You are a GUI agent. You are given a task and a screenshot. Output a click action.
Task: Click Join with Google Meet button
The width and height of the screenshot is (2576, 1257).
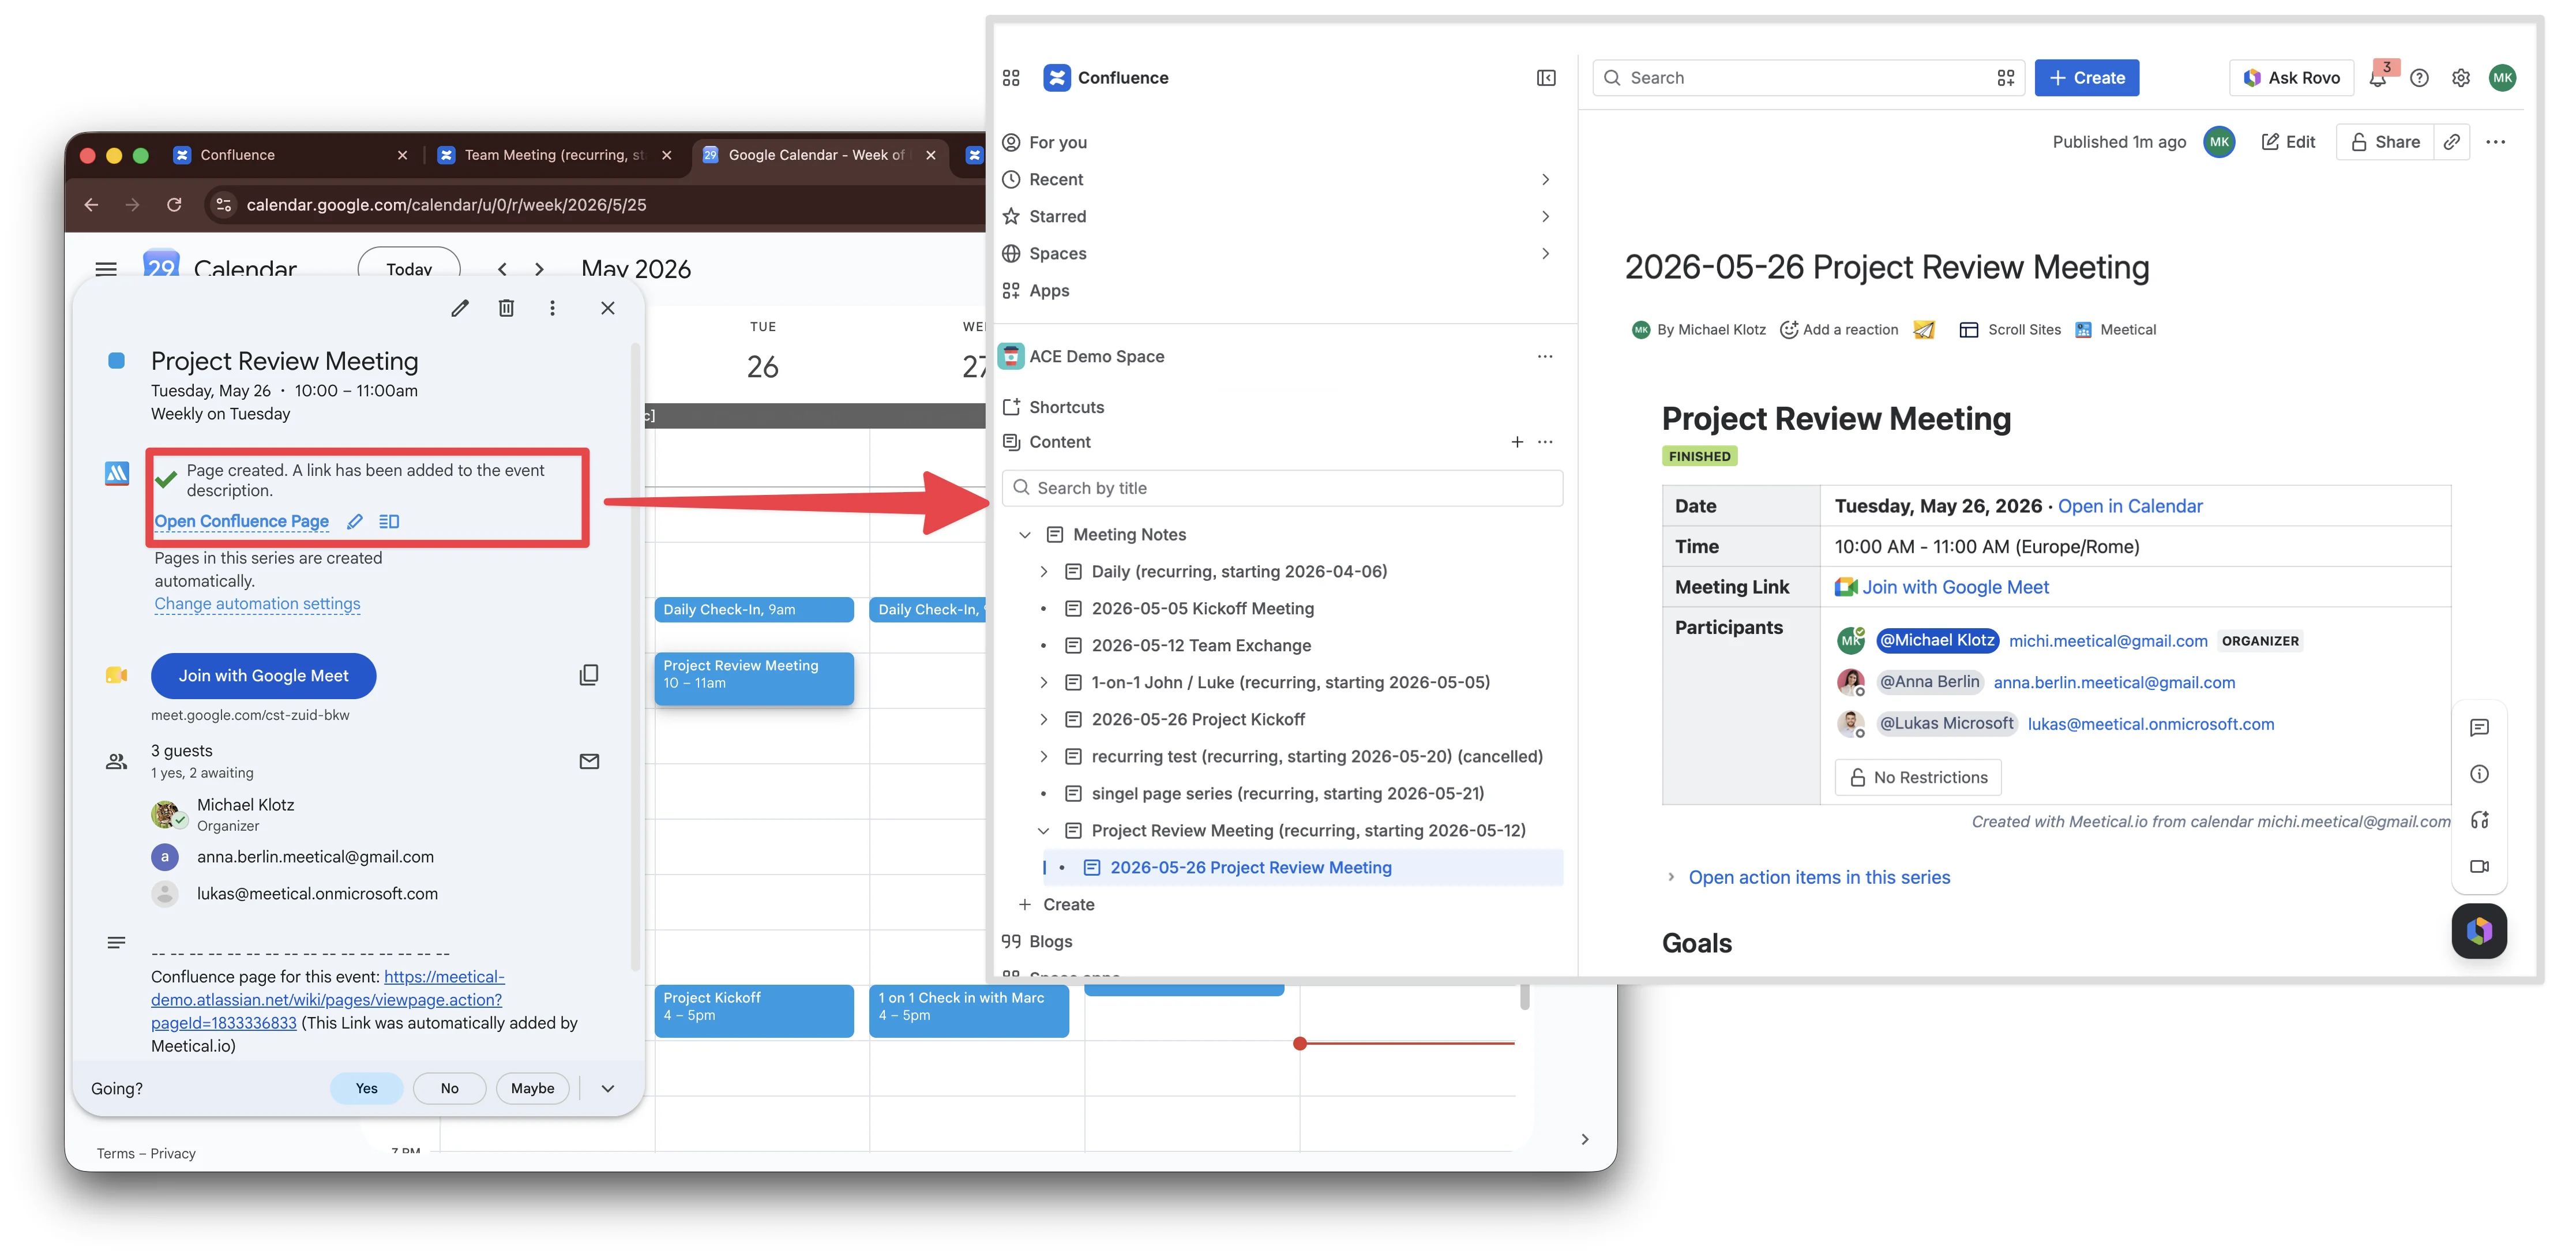pos(263,675)
